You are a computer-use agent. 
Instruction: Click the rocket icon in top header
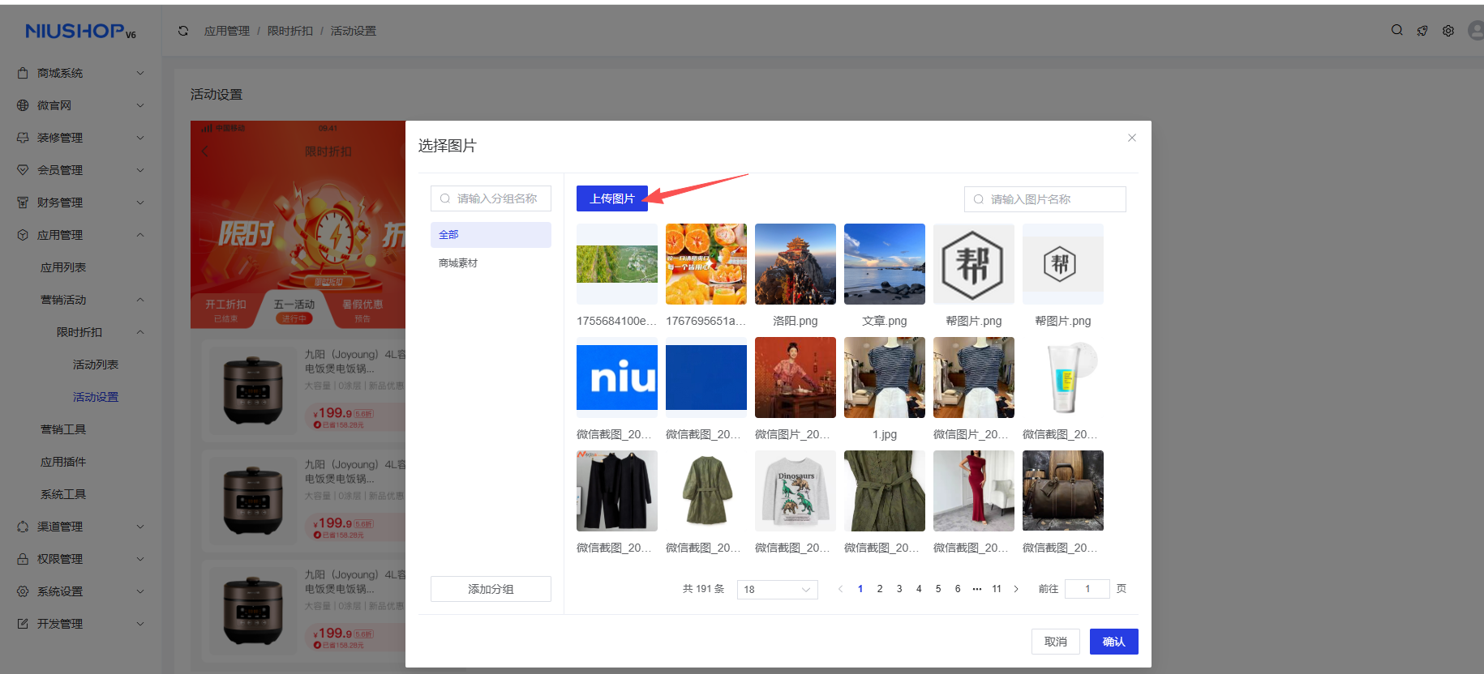point(1422,31)
